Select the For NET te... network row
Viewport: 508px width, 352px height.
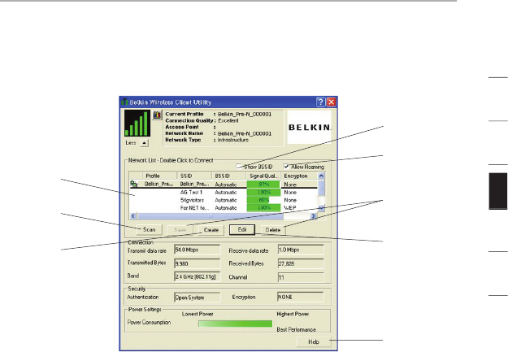click(224, 208)
